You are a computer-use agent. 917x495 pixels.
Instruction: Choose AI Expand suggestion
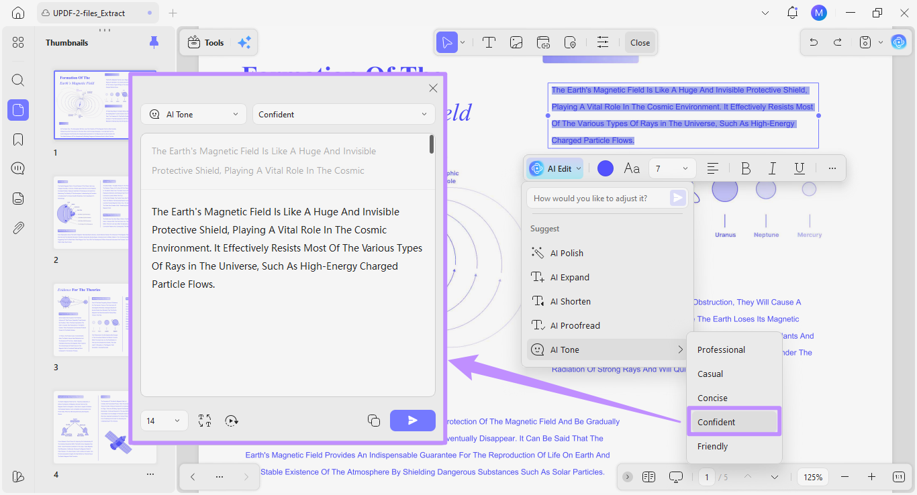(x=608, y=277)
